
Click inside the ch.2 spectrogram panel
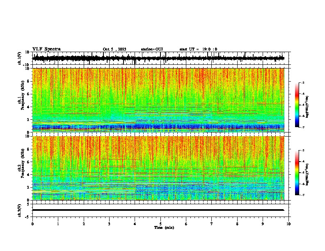(x=158, y=168)
